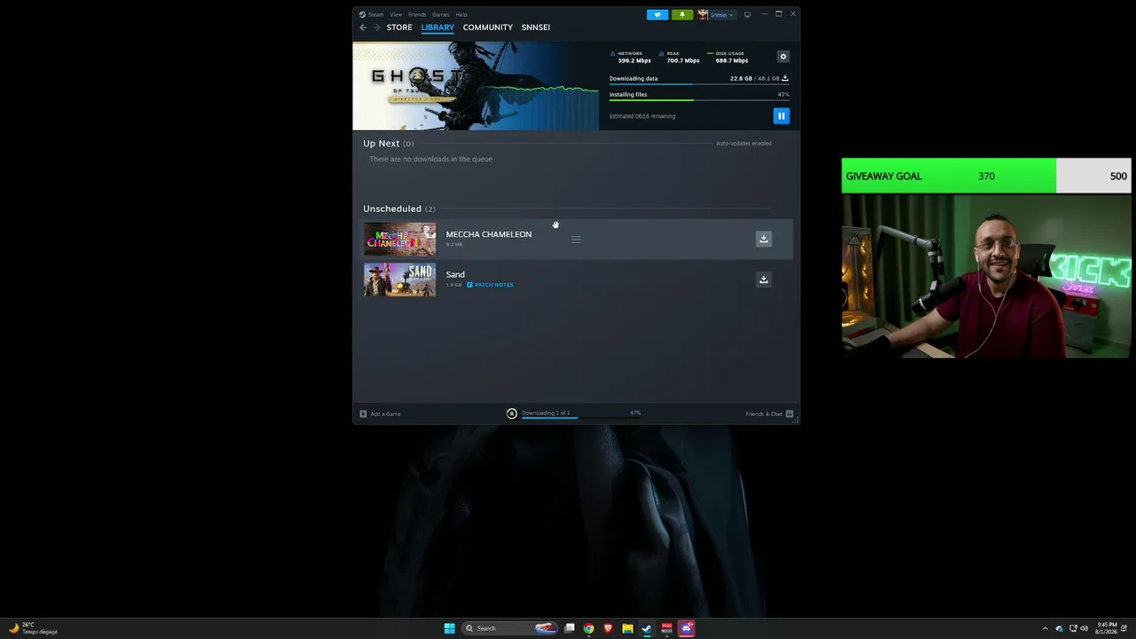
Task: Open the SNNSEI profile tab
Action: tap(536, 28)
